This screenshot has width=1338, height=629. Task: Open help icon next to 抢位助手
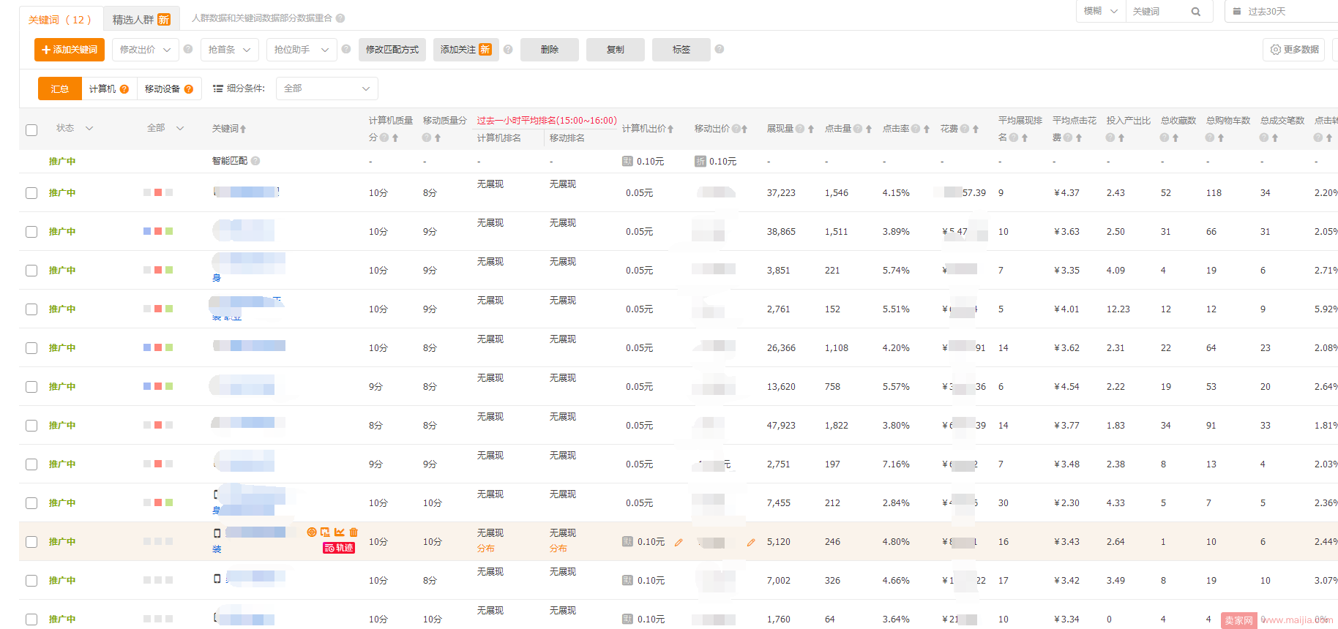click(346, 49)
